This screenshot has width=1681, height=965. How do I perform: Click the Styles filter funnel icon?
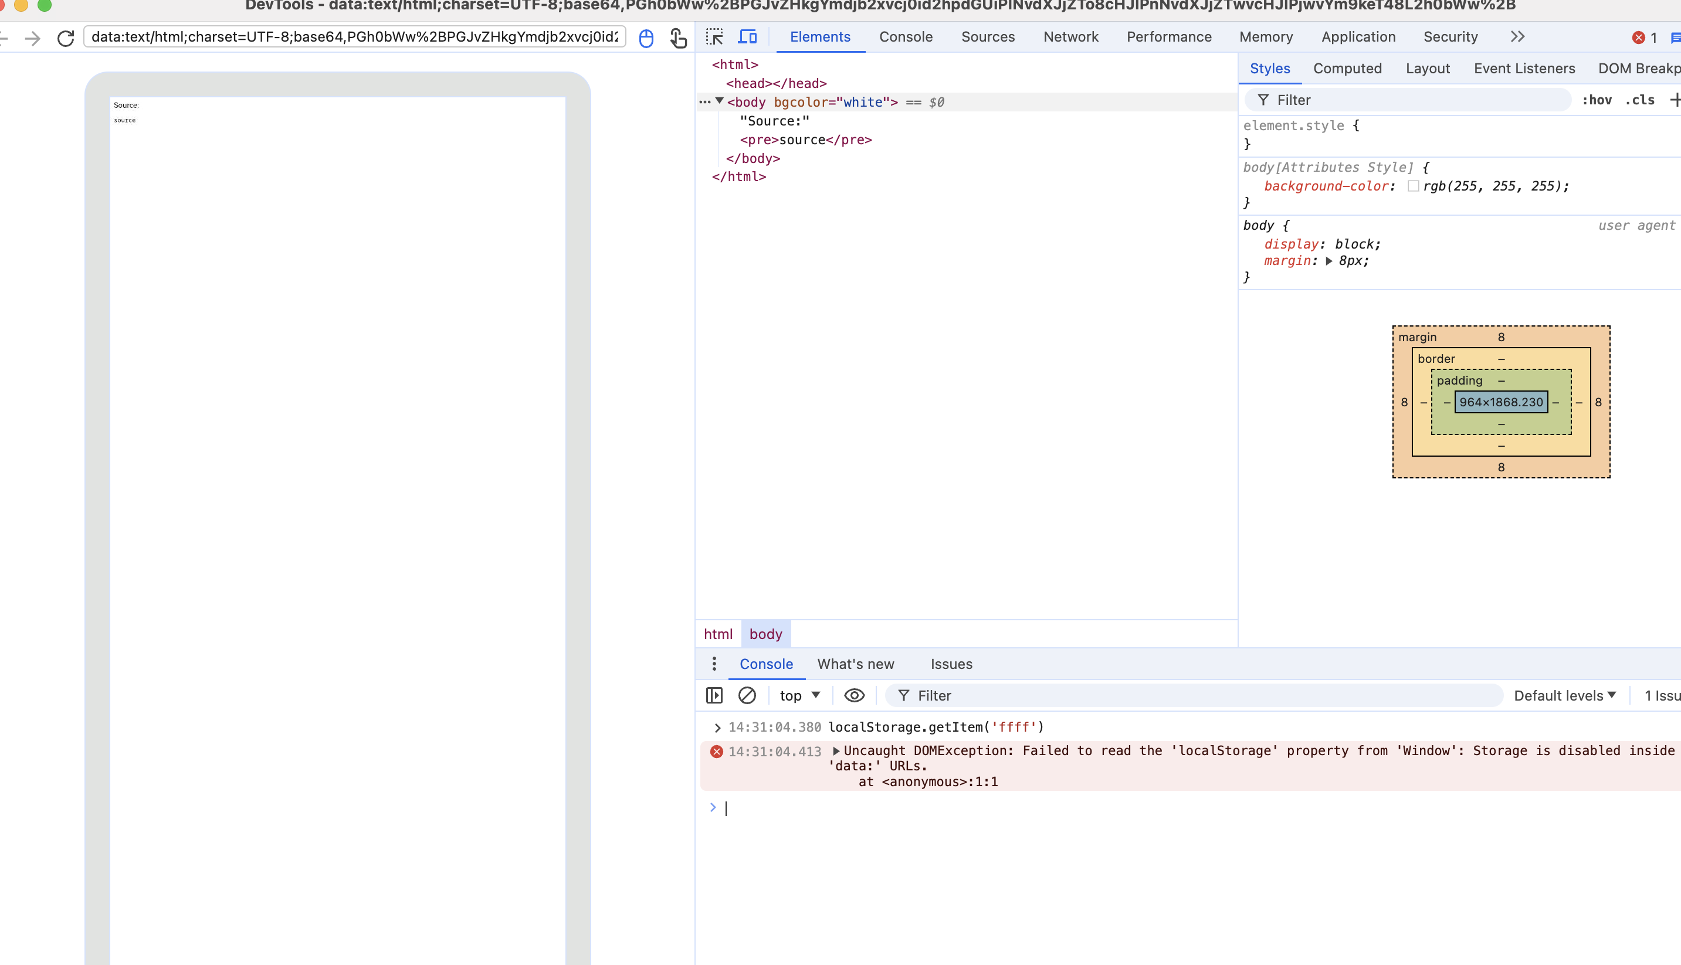pyautogui.click(x=1263, y=100)
